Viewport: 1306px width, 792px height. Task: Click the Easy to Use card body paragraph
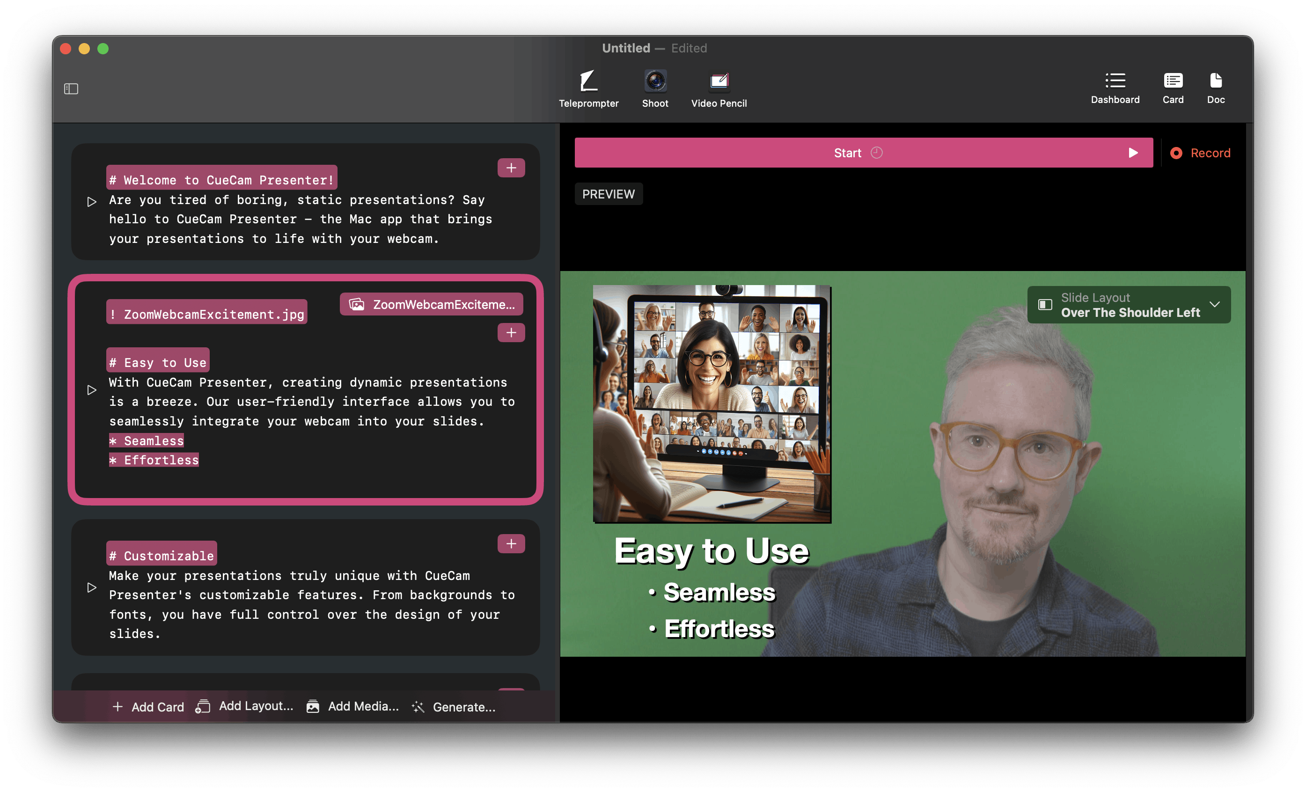pos(312,401)
